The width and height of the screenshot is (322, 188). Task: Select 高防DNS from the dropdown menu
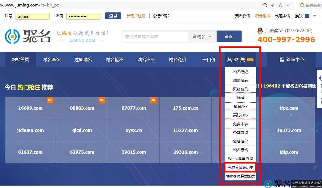point(240,115)
